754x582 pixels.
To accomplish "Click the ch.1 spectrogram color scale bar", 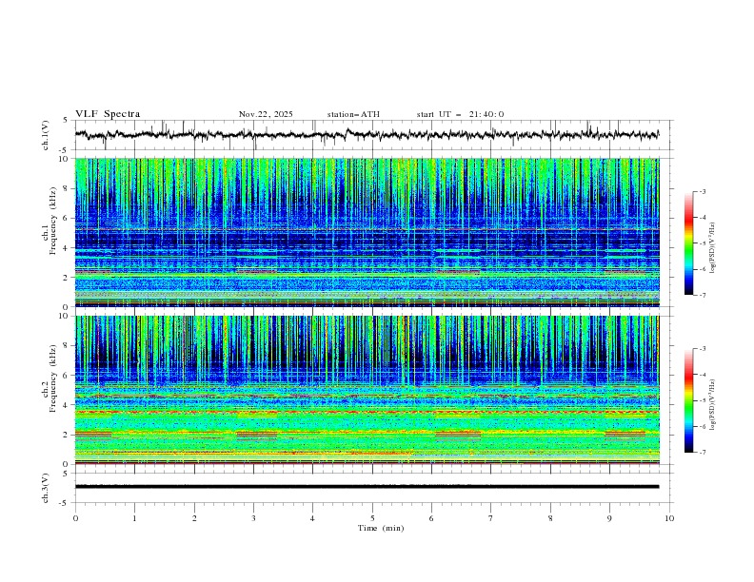I will [688, 243].
